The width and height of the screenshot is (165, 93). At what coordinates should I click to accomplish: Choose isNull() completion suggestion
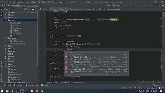pos(96,67)
